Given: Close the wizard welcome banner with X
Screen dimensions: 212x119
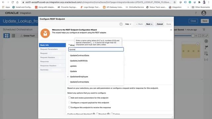Looking at the screenshot, I should [x=171, y=30].
